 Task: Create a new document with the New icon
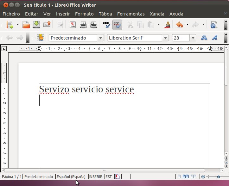coord(10,25)
